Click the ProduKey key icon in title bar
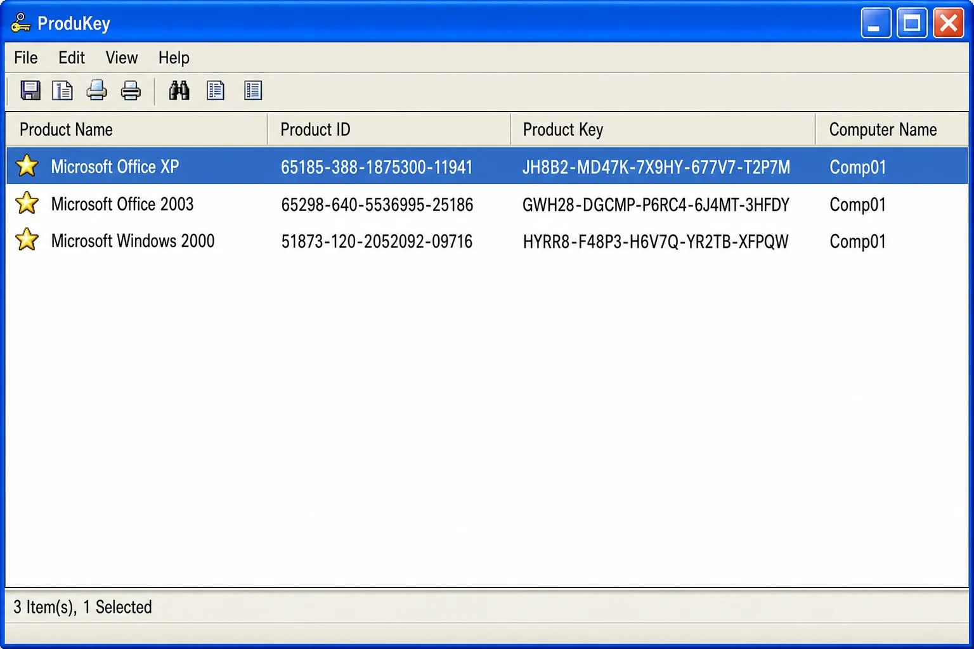Screen dimensions: 974x649 [20, 23]
